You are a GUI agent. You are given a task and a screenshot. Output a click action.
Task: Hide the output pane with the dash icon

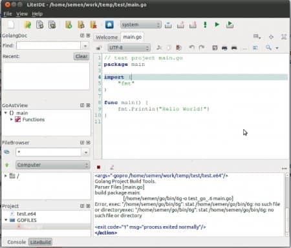tap(284, 169)
